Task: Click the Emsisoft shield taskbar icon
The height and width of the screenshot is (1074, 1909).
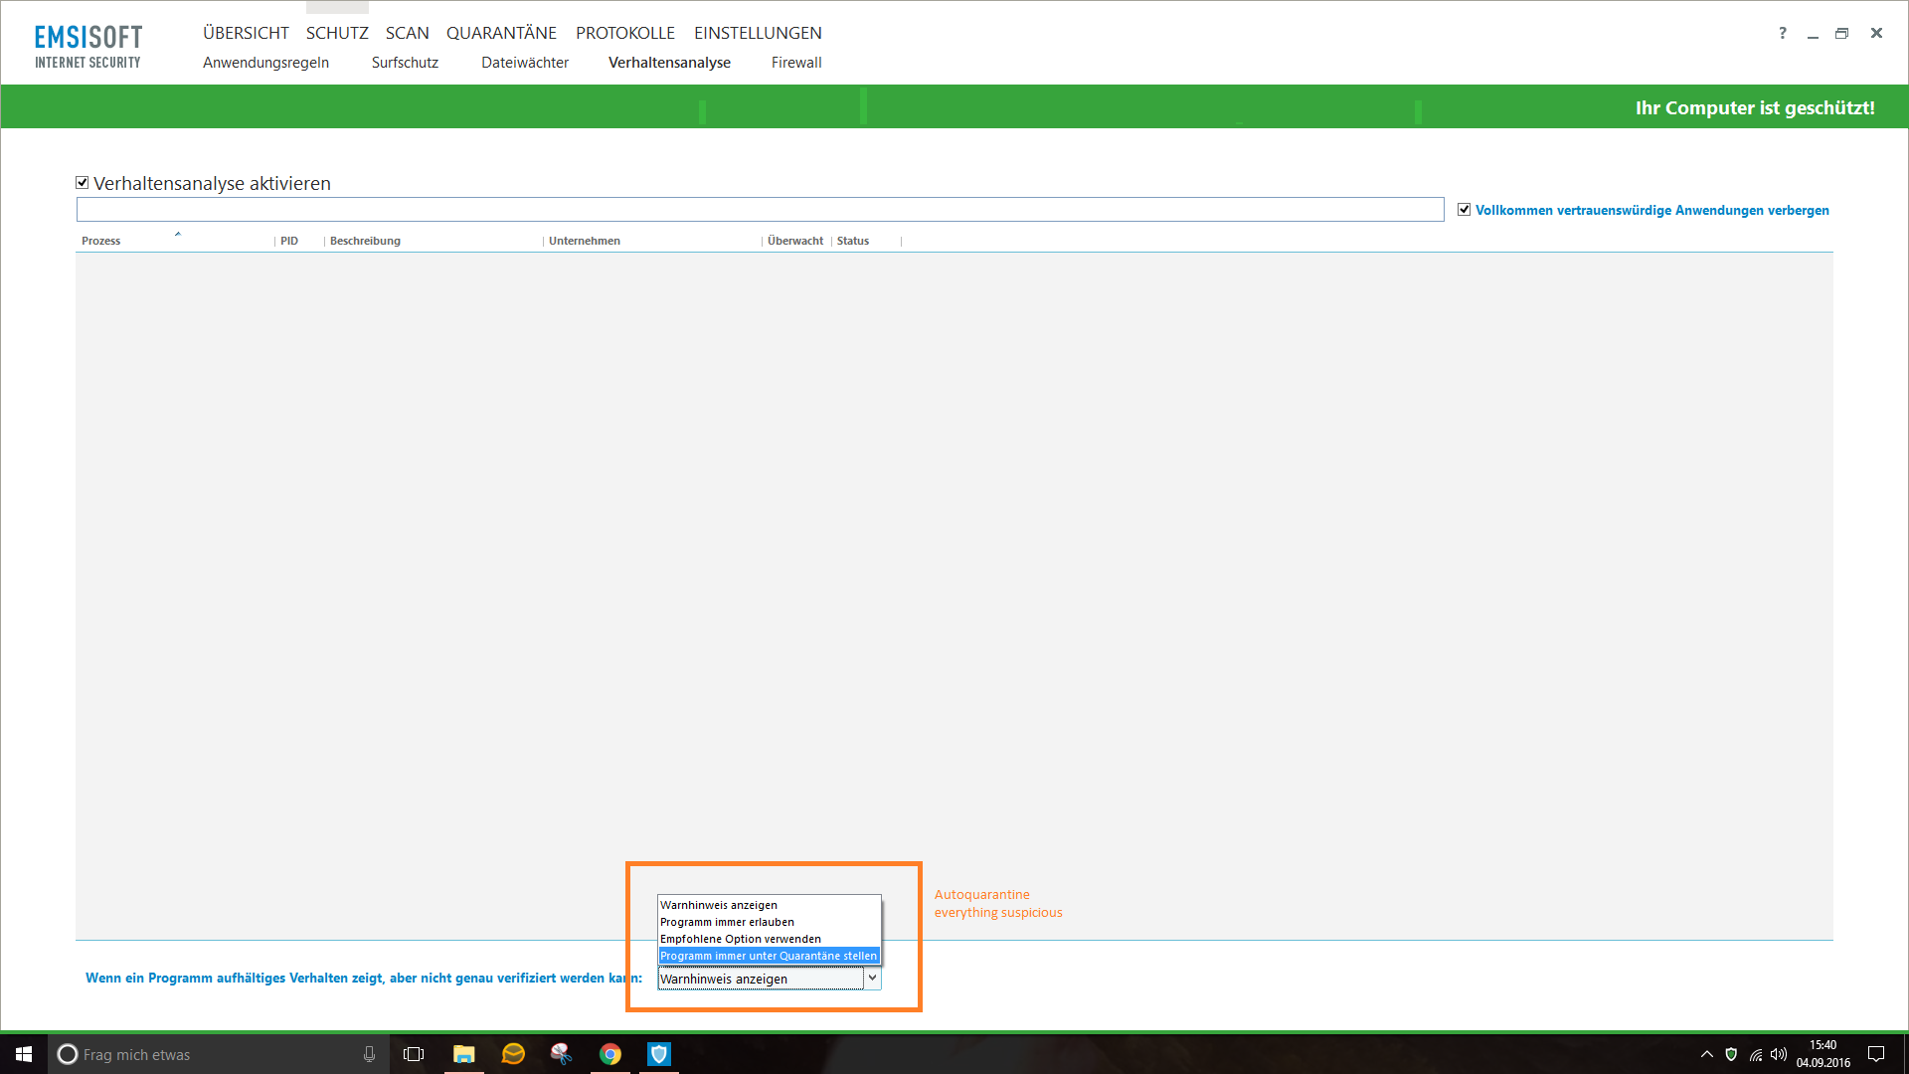Action: [x=659, y=1054]
